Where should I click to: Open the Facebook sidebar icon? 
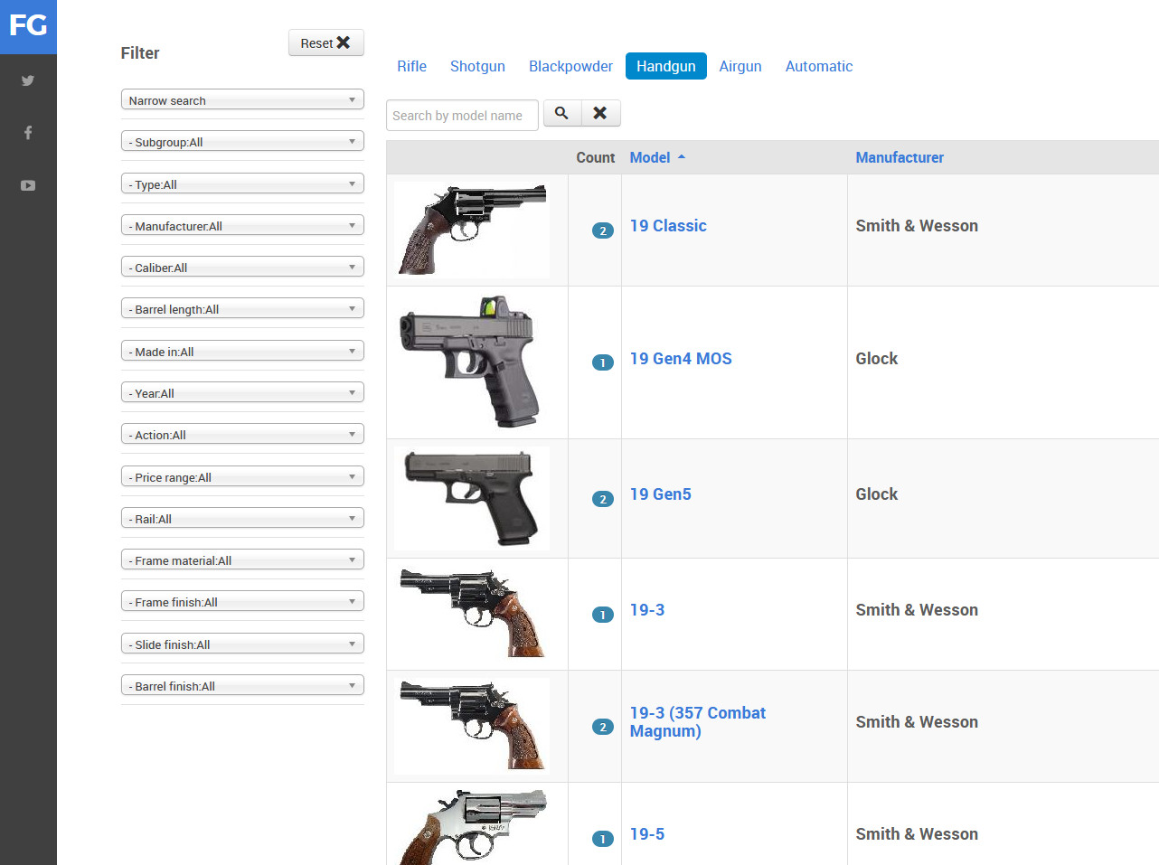28,133
